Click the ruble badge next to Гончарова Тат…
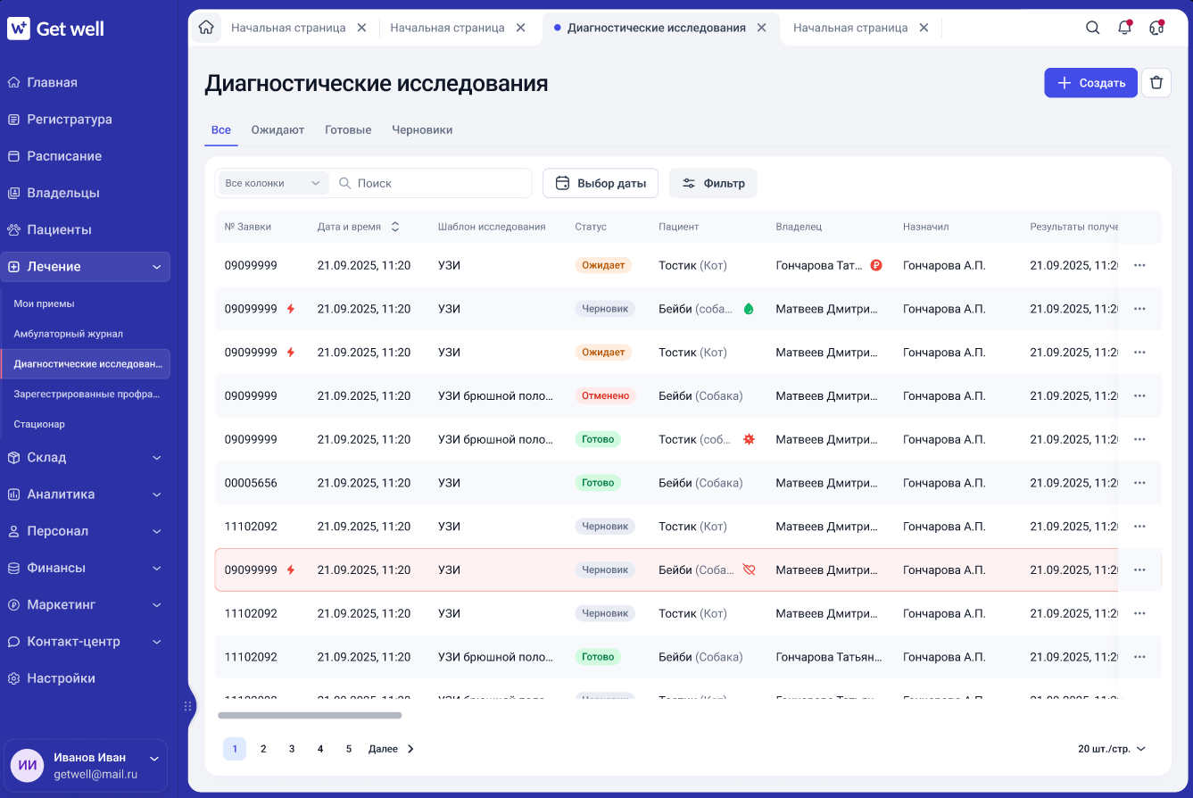Screen dimensions: 1193x798 (x=876, y=265)
